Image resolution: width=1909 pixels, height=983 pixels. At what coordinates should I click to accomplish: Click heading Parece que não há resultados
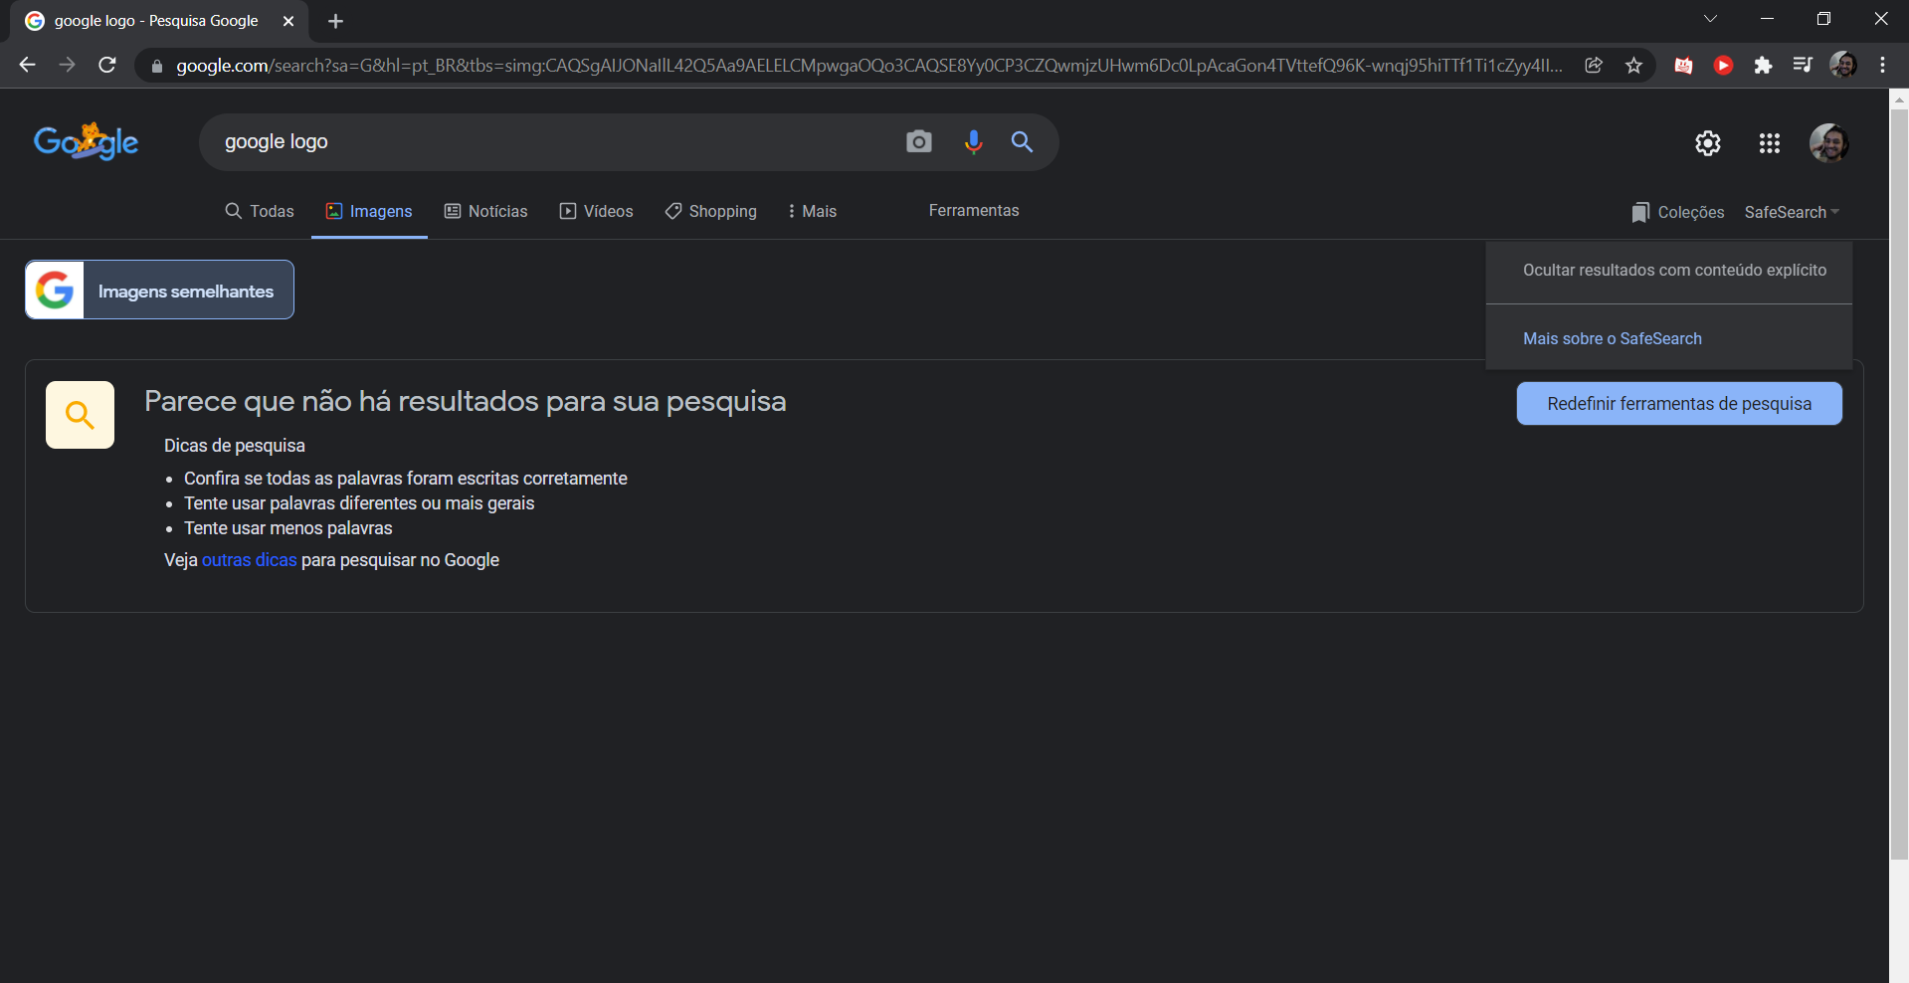point(465,401)
